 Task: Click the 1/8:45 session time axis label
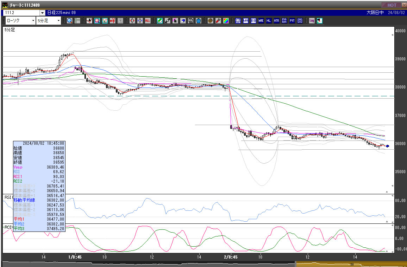(x=75, y=257)
